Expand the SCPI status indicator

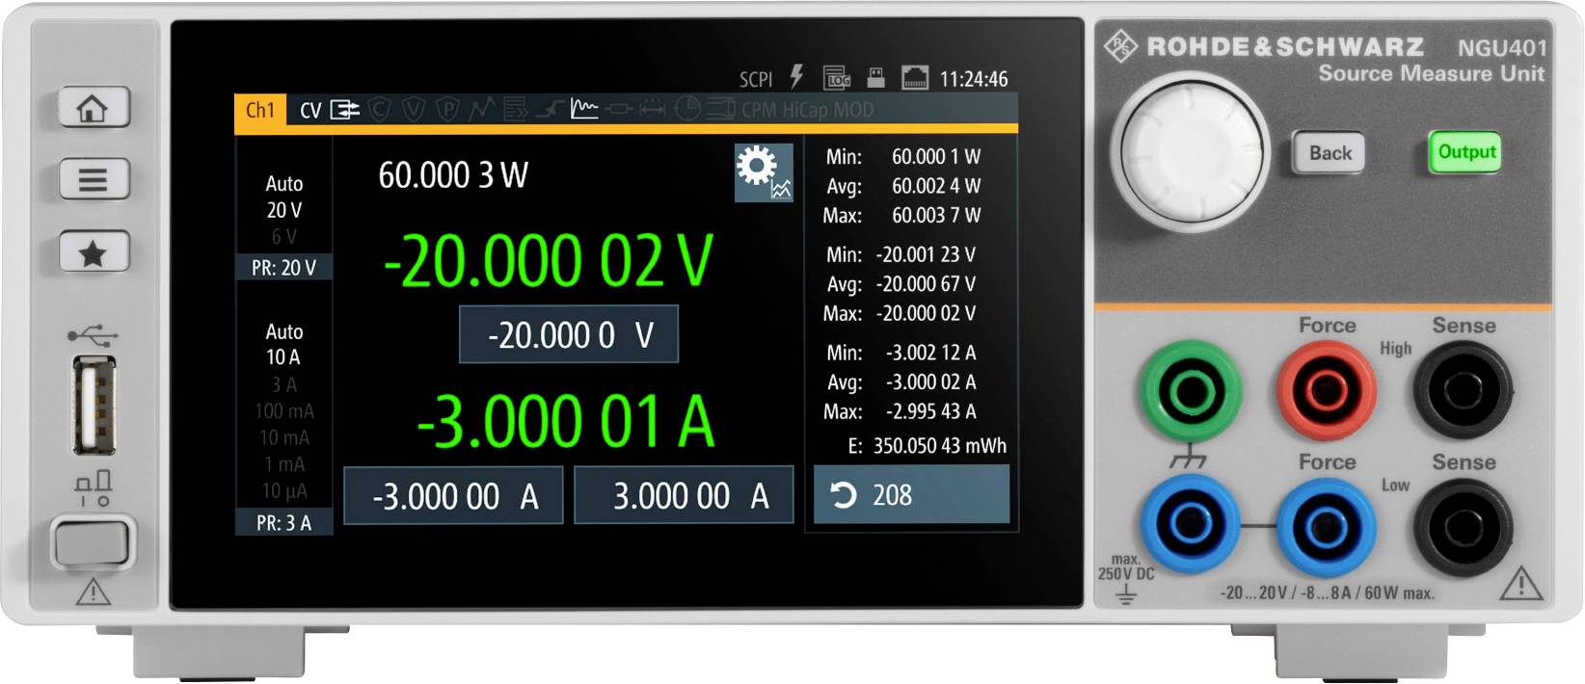(x=755, y=79)
